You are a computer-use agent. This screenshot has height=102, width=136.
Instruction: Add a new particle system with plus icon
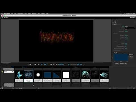[x=13, y=67]
